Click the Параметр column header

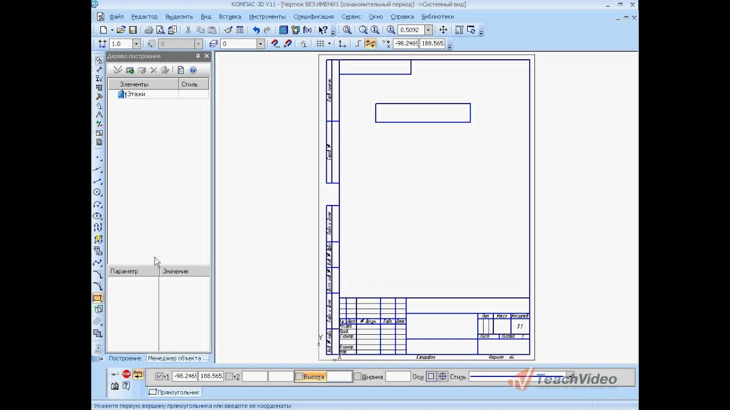[133, 271]
